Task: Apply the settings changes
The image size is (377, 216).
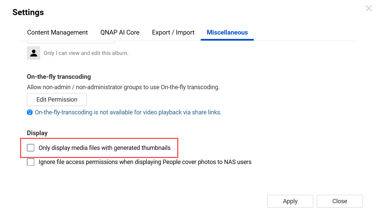Action: point(290,201)
